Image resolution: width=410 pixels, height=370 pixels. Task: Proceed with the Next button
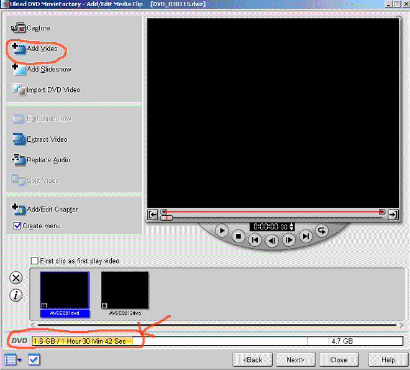pos(296,360)
